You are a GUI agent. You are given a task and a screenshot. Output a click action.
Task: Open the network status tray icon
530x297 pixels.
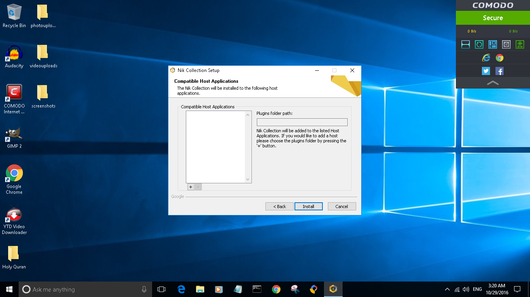(x=457, y=289)
